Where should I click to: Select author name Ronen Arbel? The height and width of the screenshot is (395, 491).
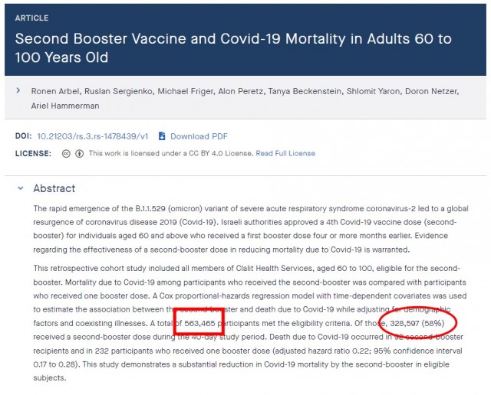click(55, 91)
